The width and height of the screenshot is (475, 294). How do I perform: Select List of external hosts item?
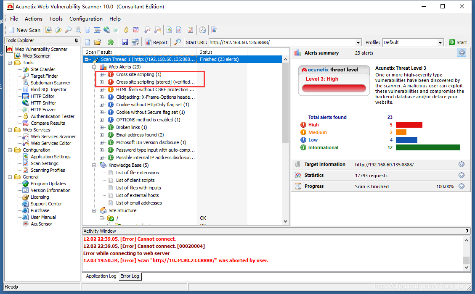coord(137,195)
